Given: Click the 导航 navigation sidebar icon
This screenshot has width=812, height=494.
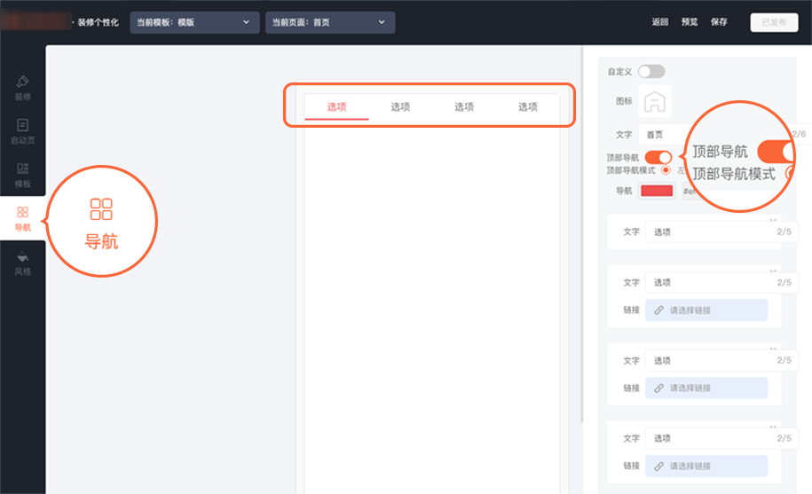Looking at the screenshot, I should (x=22, y=218).
